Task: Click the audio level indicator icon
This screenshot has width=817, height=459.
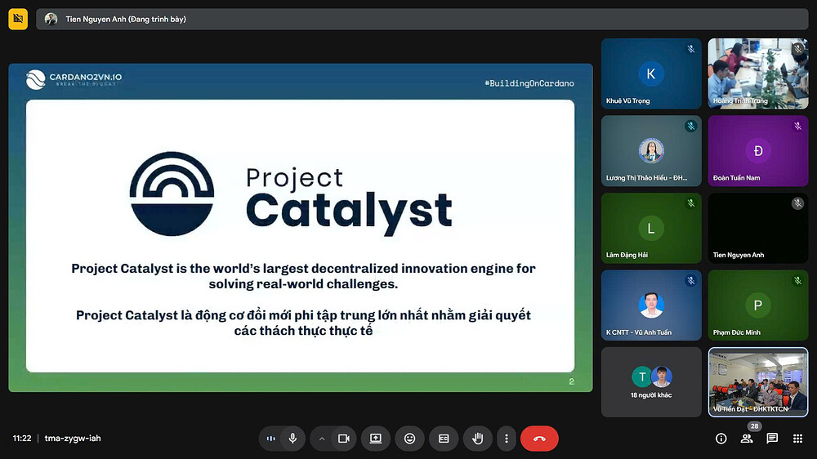Action: [271, 439]
